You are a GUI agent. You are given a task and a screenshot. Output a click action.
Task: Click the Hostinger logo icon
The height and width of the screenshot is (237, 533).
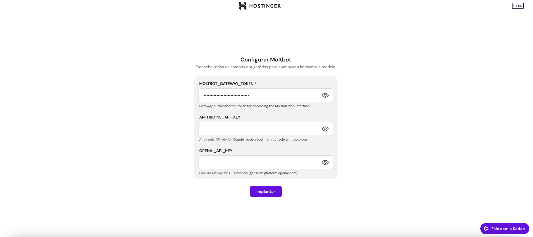click(x=243, y=6)
